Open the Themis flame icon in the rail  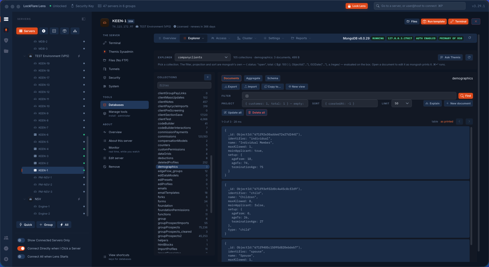click(x=6, y=30)
